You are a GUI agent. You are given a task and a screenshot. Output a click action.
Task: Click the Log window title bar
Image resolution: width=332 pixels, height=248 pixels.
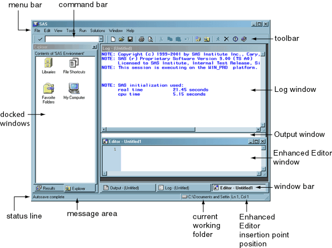[183, 48]
